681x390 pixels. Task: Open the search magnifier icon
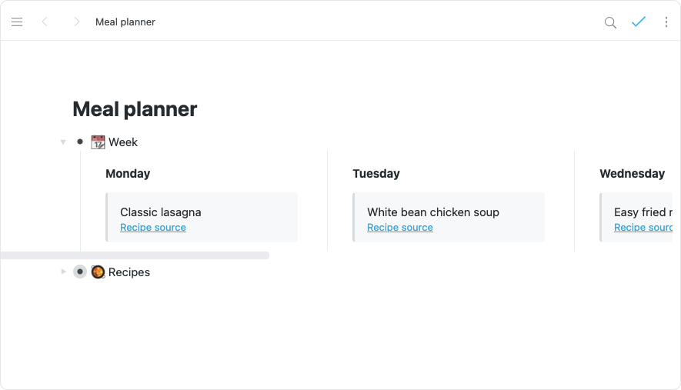(x=610, y=22)
